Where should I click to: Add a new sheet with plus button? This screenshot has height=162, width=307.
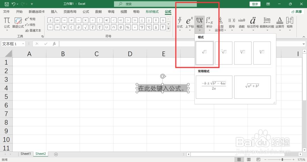pyautogui.click(x=56, y=154)
